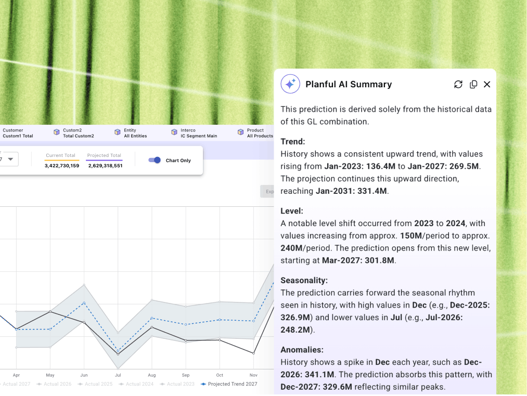
Task: Click the Sep label on chart axis
Action: [x=186, y=375]
